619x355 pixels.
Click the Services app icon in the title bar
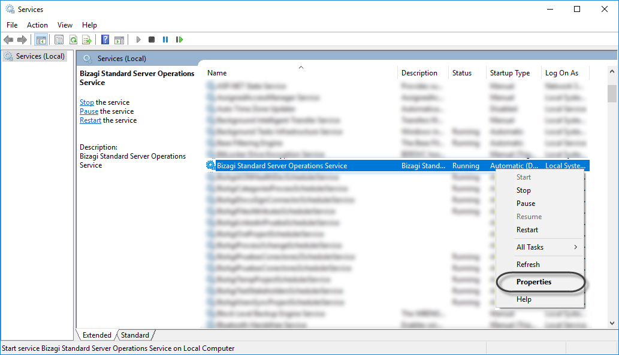click(10, 9)
